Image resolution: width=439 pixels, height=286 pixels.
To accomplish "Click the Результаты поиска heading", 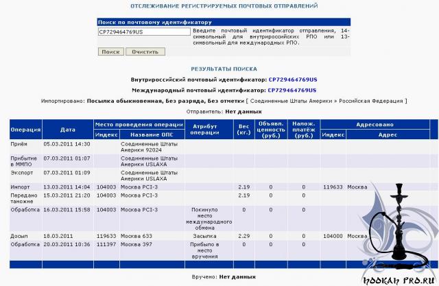I will tap(224, 69).
